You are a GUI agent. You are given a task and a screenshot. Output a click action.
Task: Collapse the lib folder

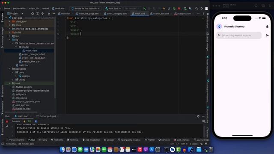pos(9,40)
